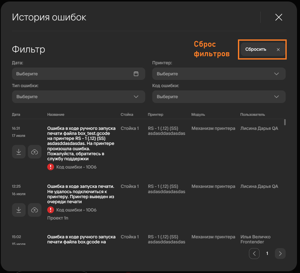Click chevron arrow of Тип ошибки dropdown
This screenshot has height=273, width=300.
click(136, 97)
